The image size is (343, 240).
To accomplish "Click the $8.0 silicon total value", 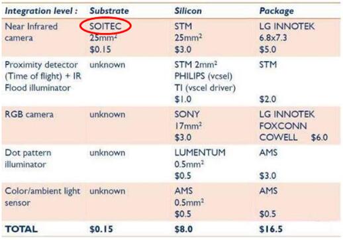I will pos(183,229).
